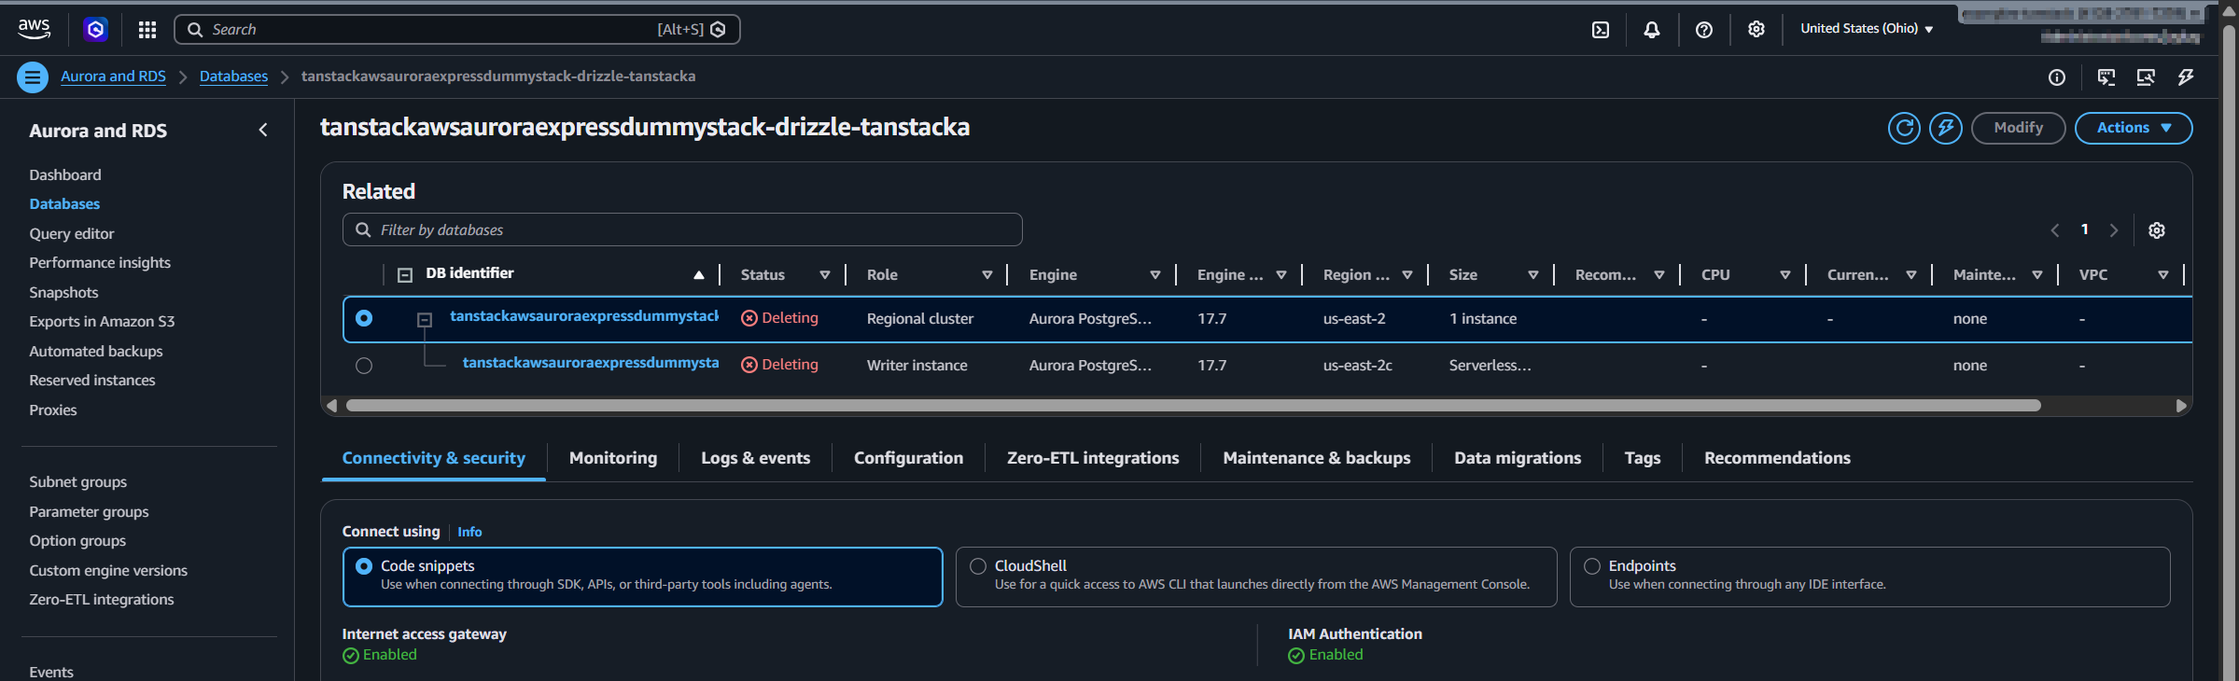Open the Data migrations tab
This screenshot has height=681, width=2239.
pyautogui.click(x=1518, y=458)
